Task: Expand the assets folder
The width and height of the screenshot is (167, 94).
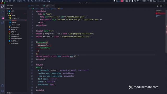Action: 16,16
